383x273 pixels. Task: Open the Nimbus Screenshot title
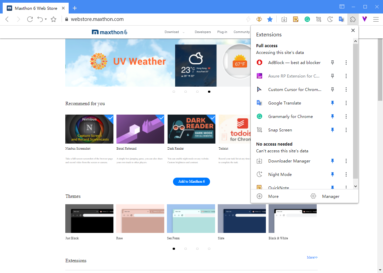[x=78, y=149]
